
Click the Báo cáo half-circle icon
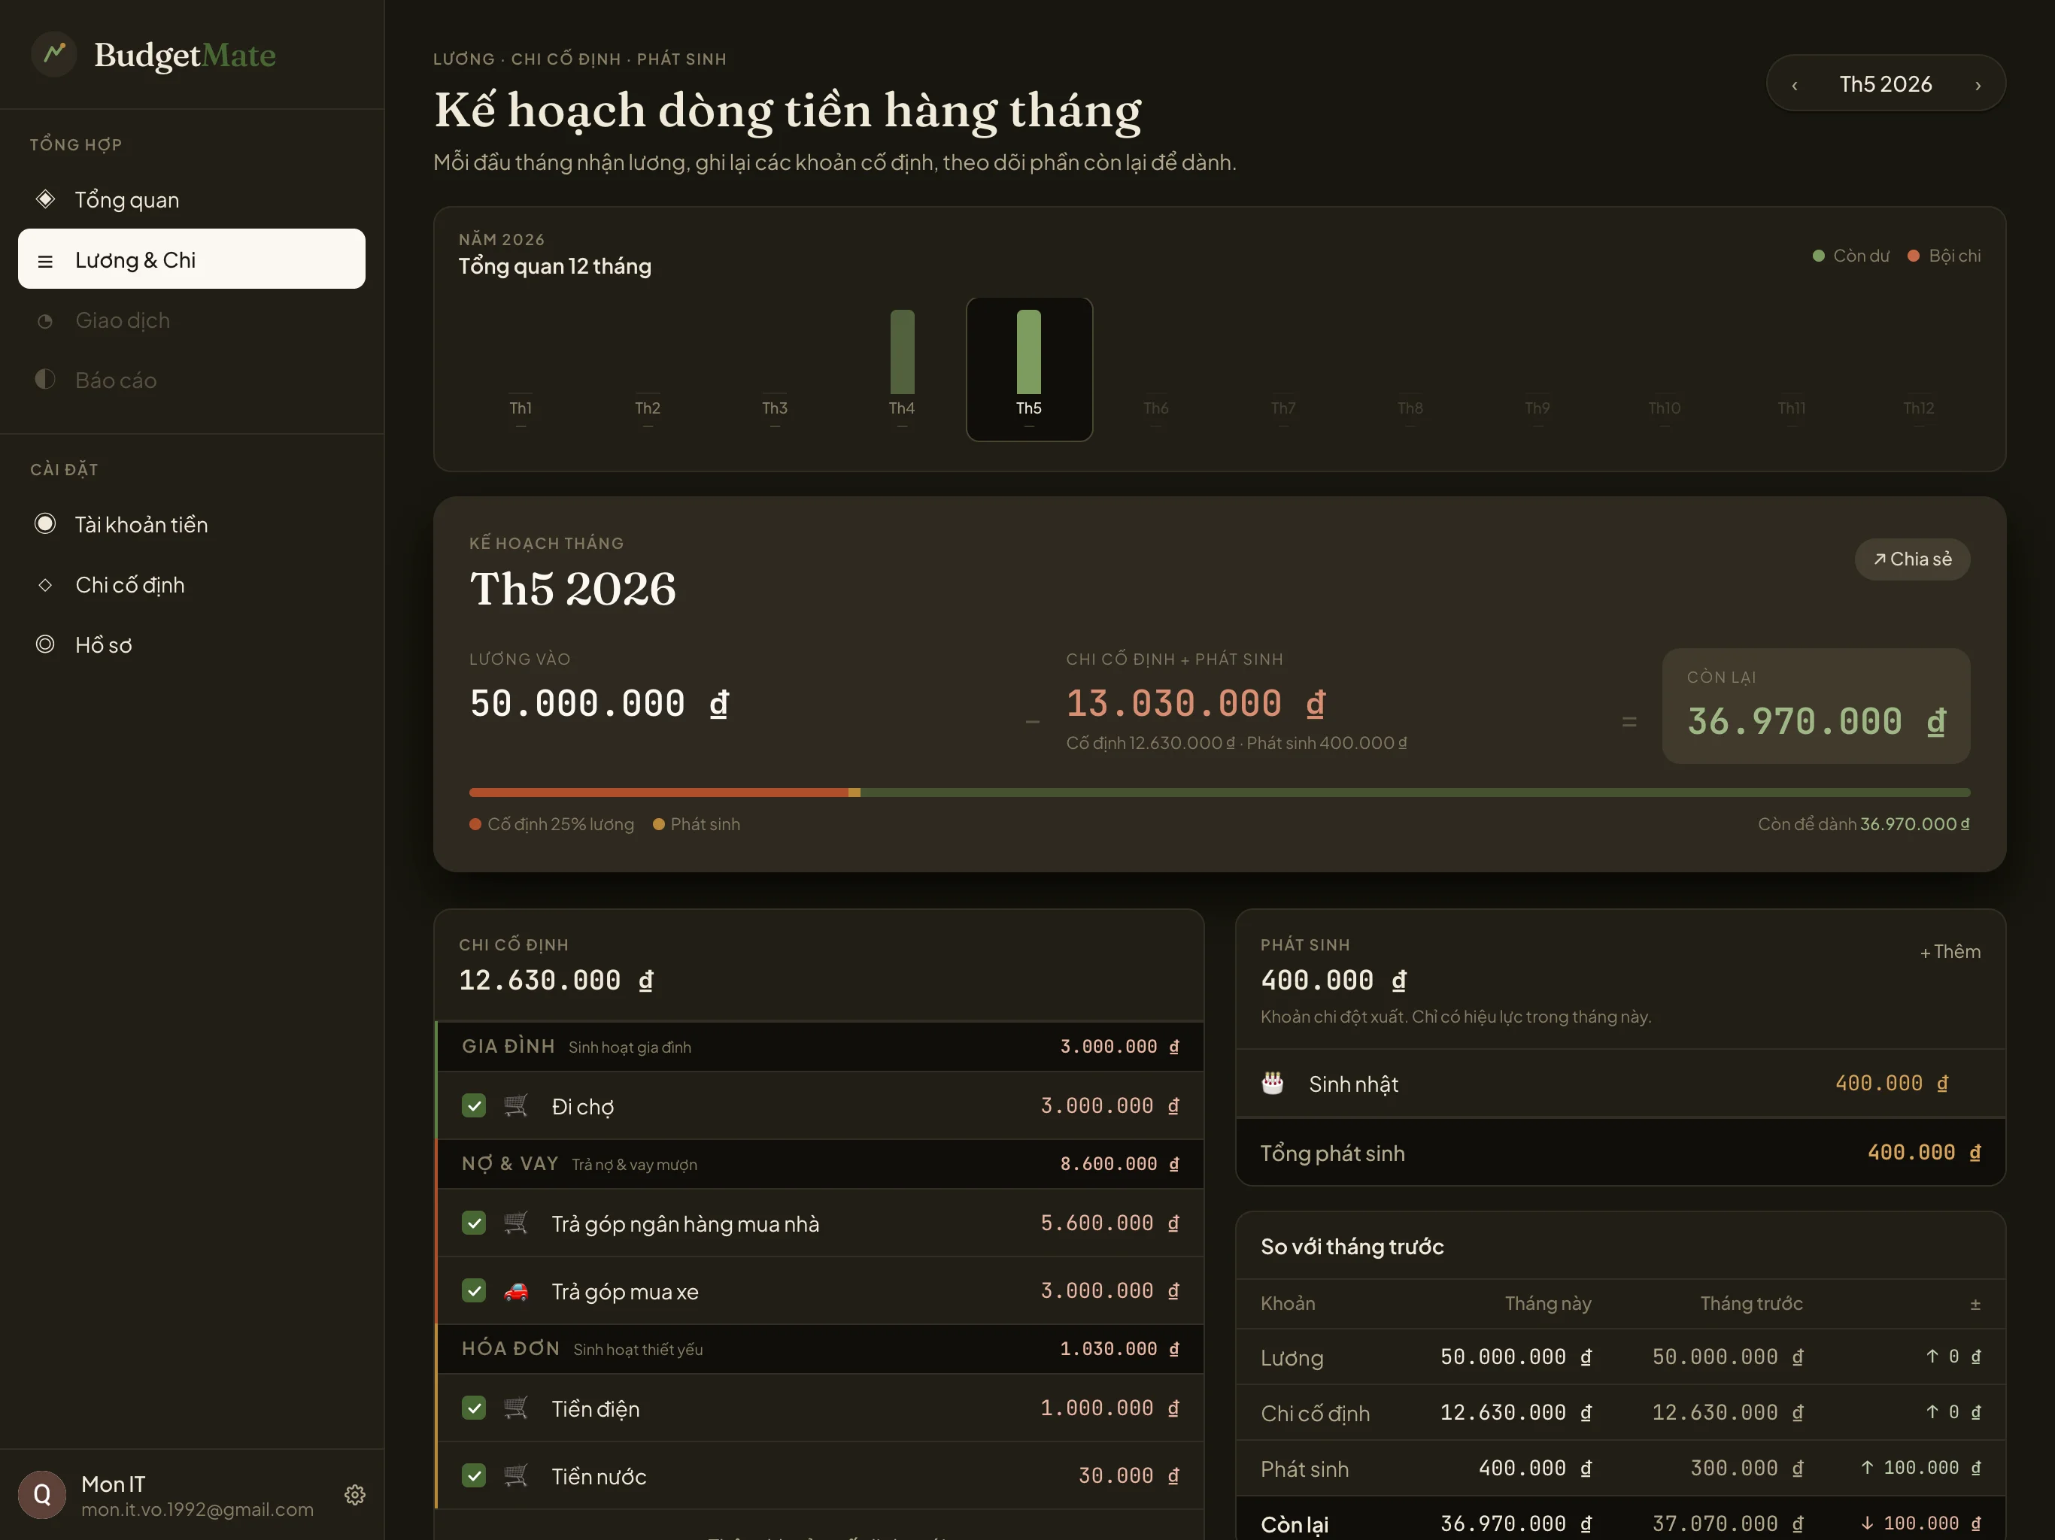[44, 380]
